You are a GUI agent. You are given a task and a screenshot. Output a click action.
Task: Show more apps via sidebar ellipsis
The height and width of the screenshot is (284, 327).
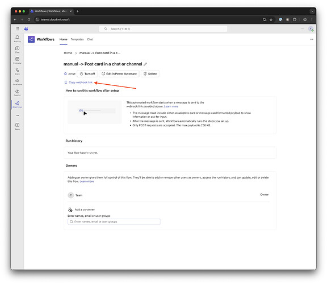[17, 116]
